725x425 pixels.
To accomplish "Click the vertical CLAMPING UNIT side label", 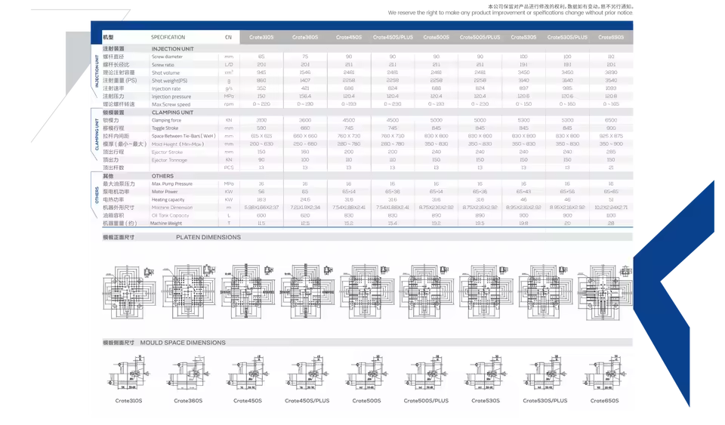I will tap(97, 134).
